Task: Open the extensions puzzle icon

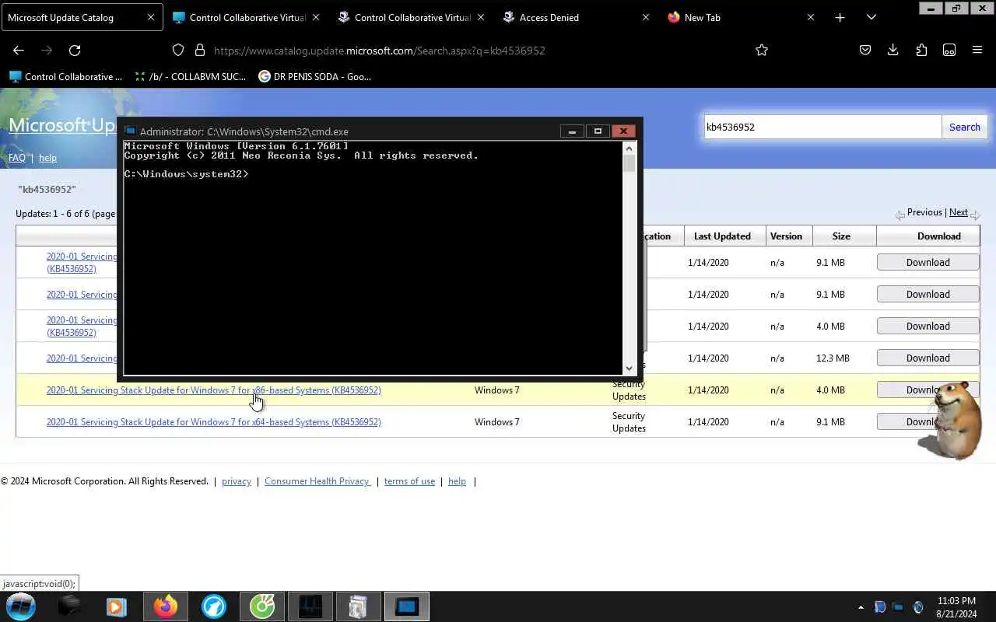Action: click(x=921, y=50)
